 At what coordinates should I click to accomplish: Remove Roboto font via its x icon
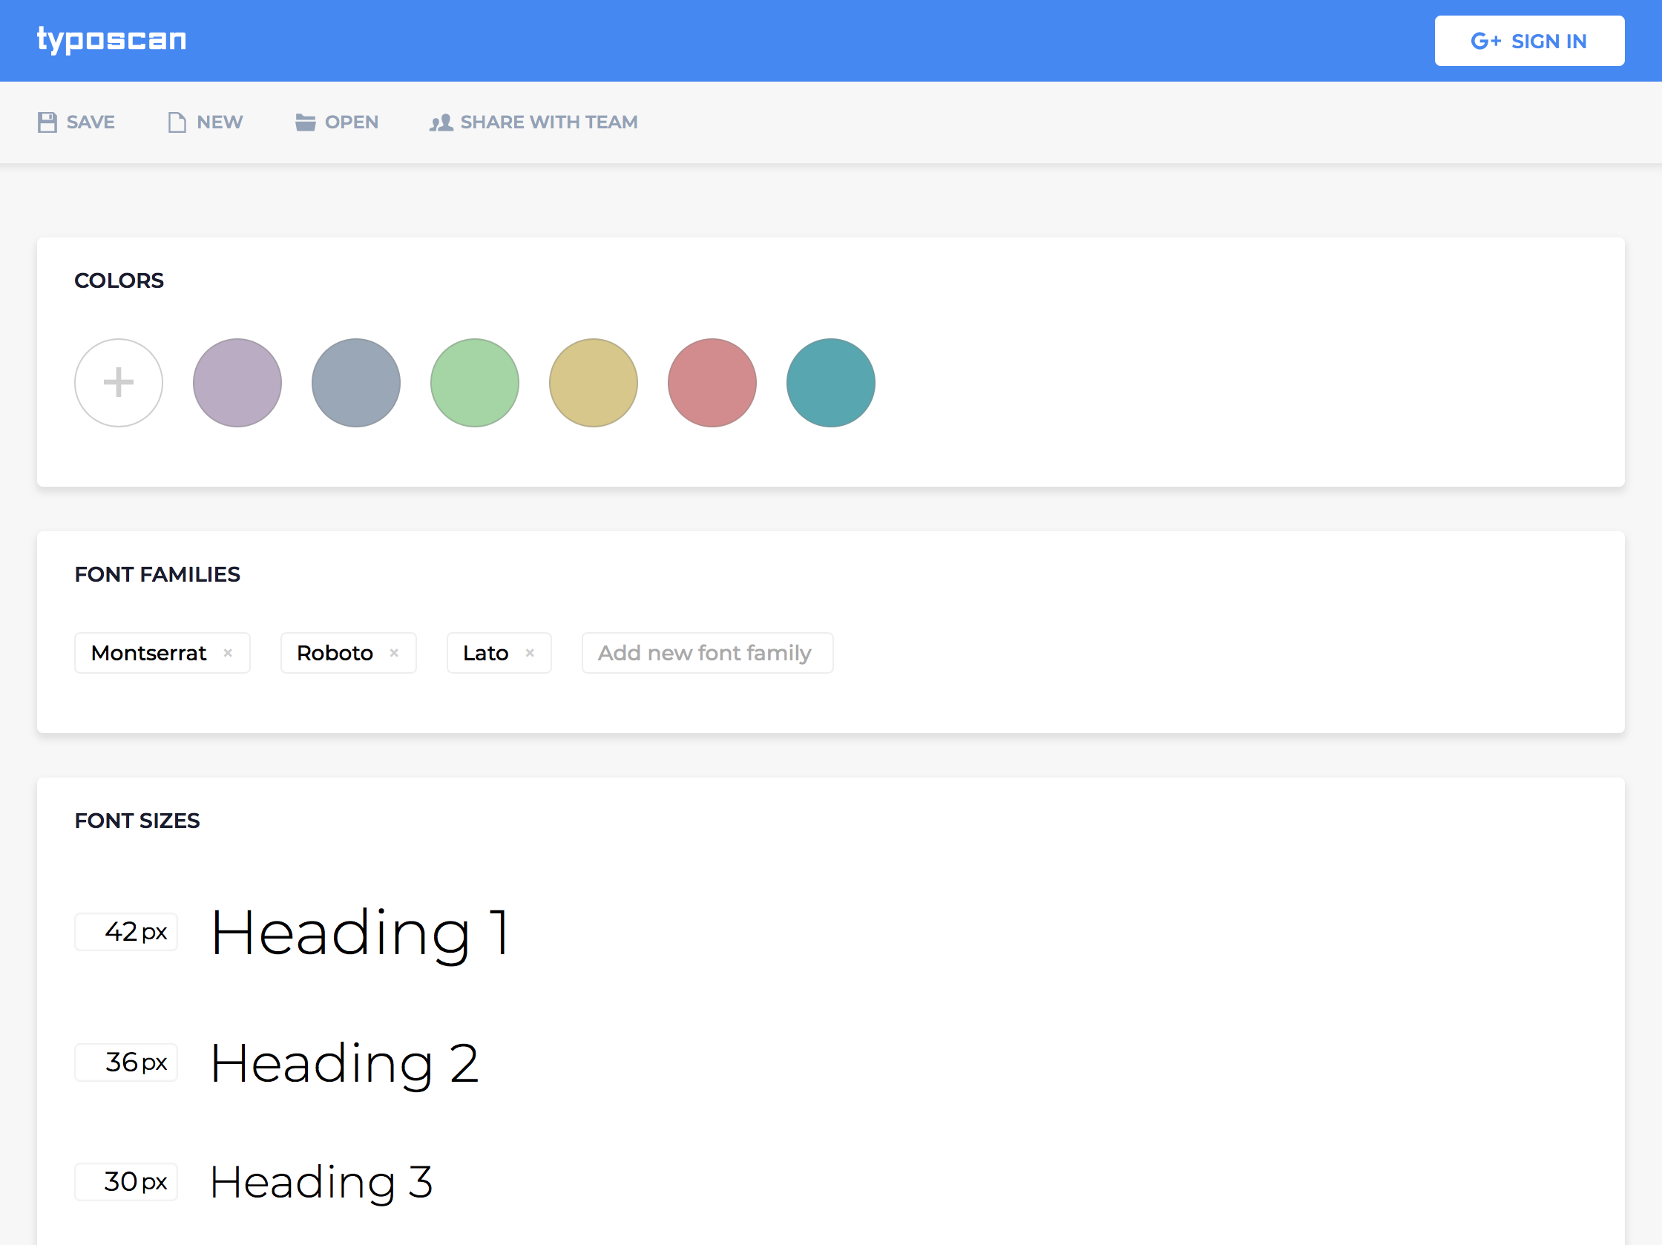point(394,653)
